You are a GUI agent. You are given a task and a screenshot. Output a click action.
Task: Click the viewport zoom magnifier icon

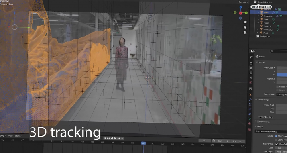(x=245, y=22)
